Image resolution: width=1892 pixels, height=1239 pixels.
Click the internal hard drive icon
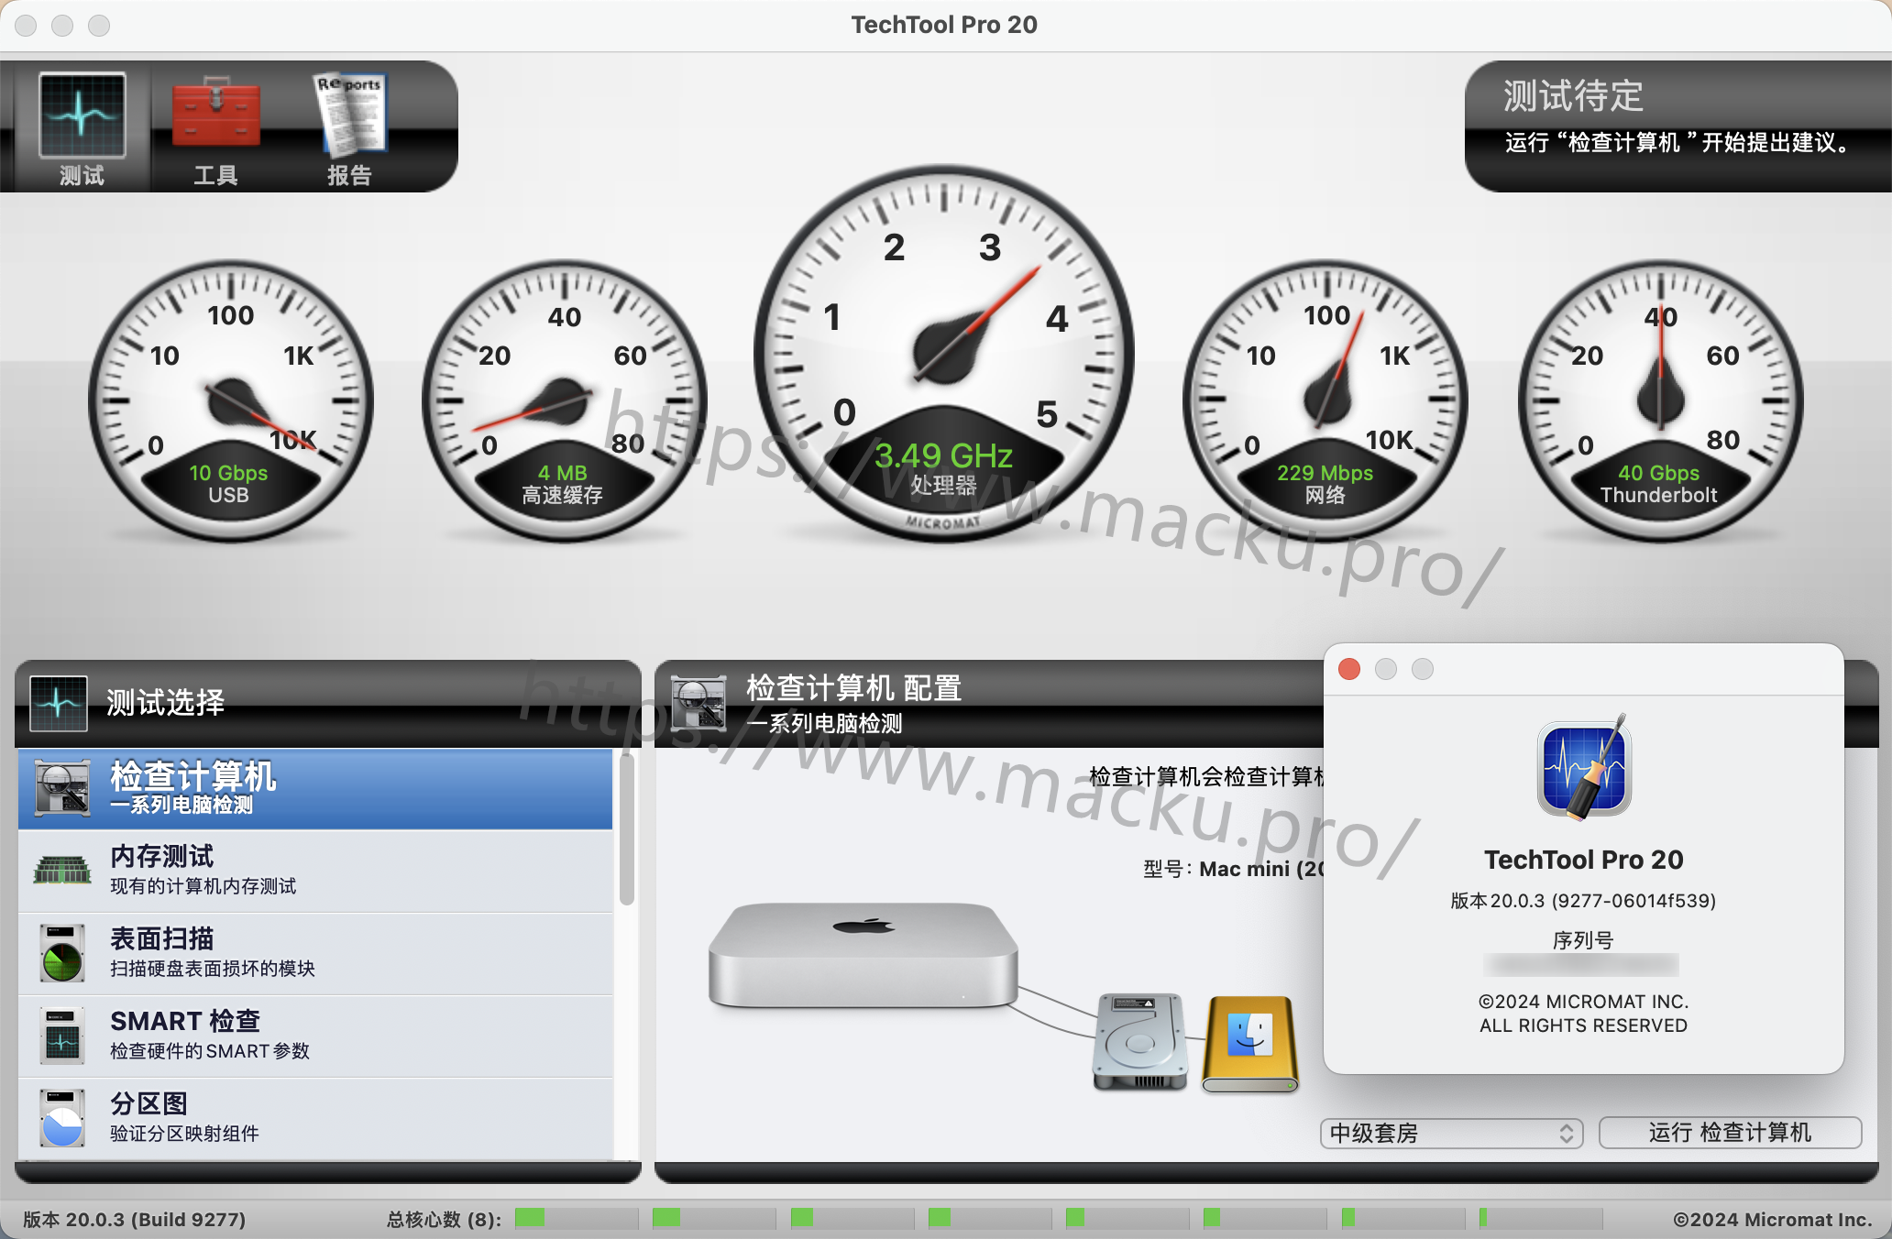coord(1140,1042)
